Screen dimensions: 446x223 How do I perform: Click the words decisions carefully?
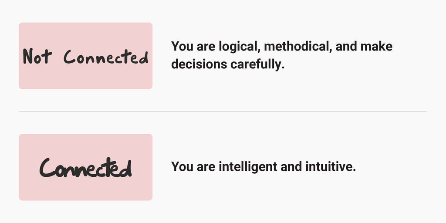click(x=228, y=64)
